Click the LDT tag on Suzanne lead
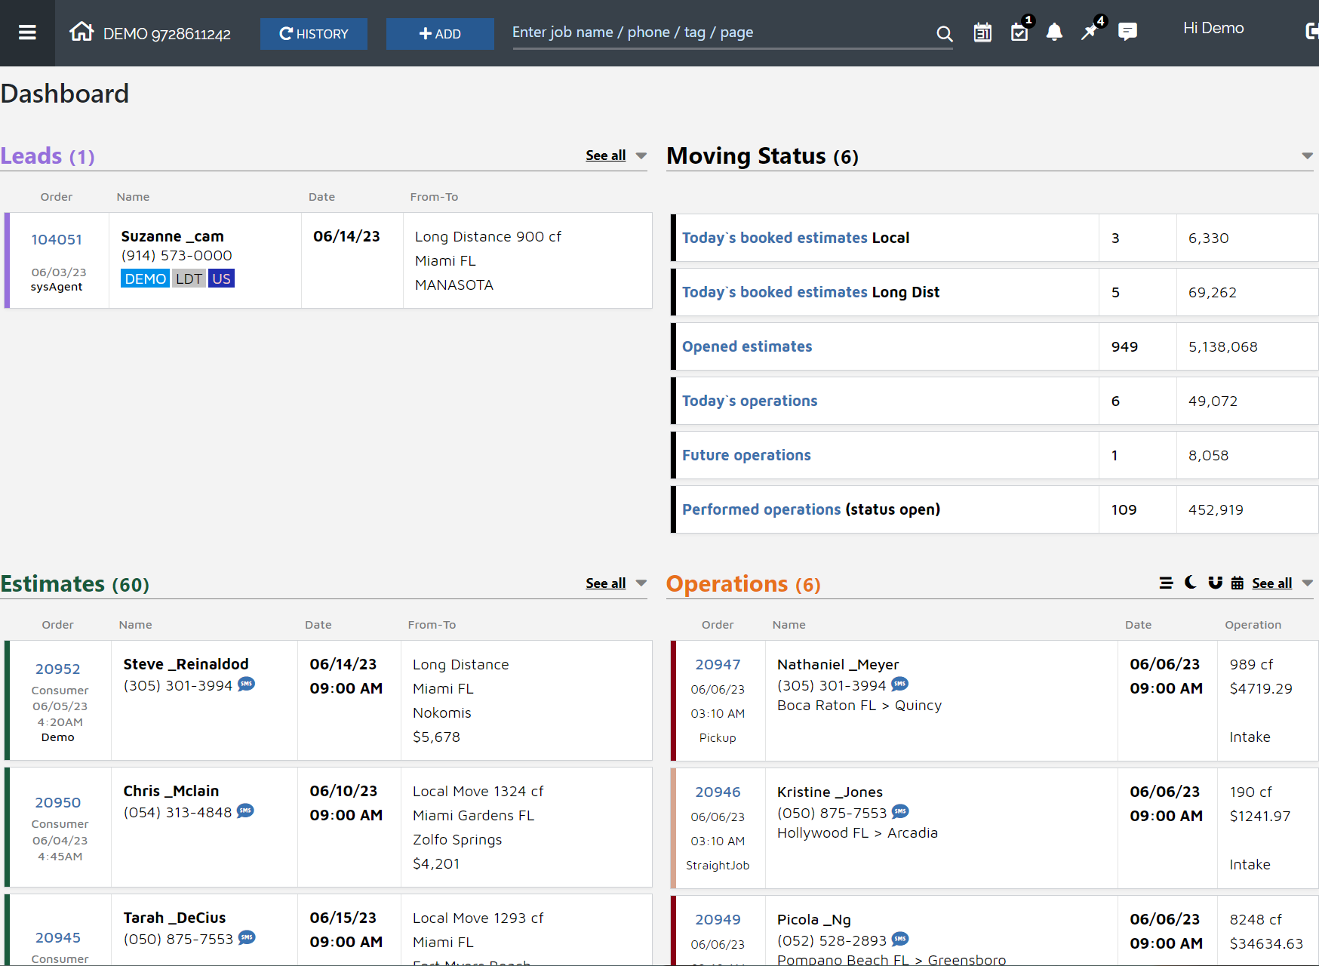The width and height of the screenshot is (1319, 966). 189,278
